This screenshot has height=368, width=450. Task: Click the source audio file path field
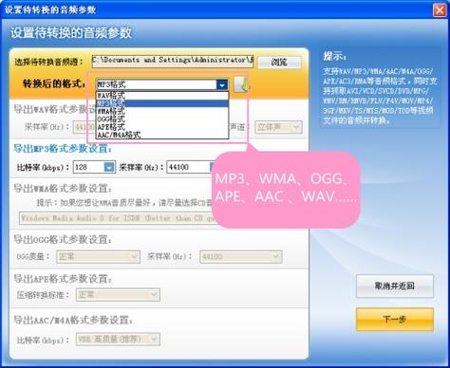coord(173,62)
